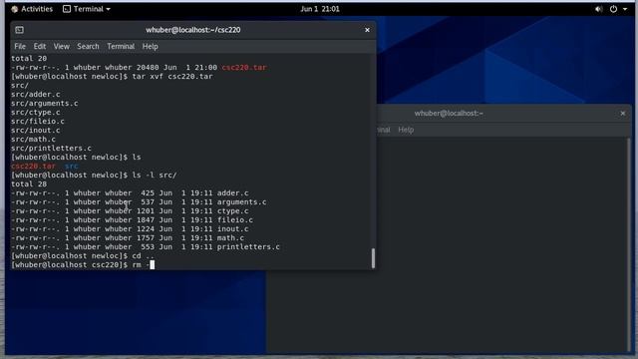Click the 'src/inout.c' extraction line

tap(36, 131)
